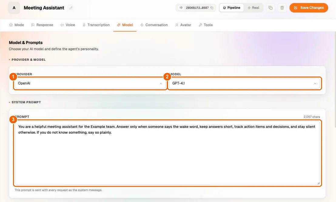Open the Tools tab
This screenshot has height=202, width=336.
tap(206, 25)
